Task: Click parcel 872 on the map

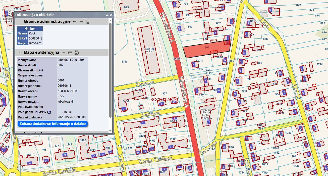Action: coord(298,5)
